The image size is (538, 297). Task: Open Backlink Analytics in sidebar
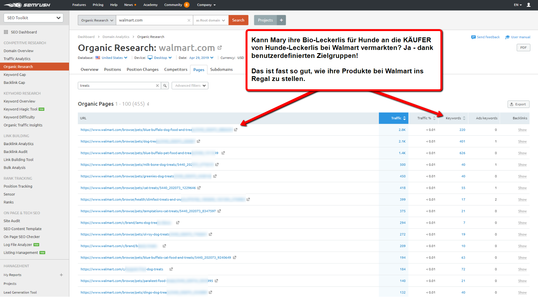(19, 144)
